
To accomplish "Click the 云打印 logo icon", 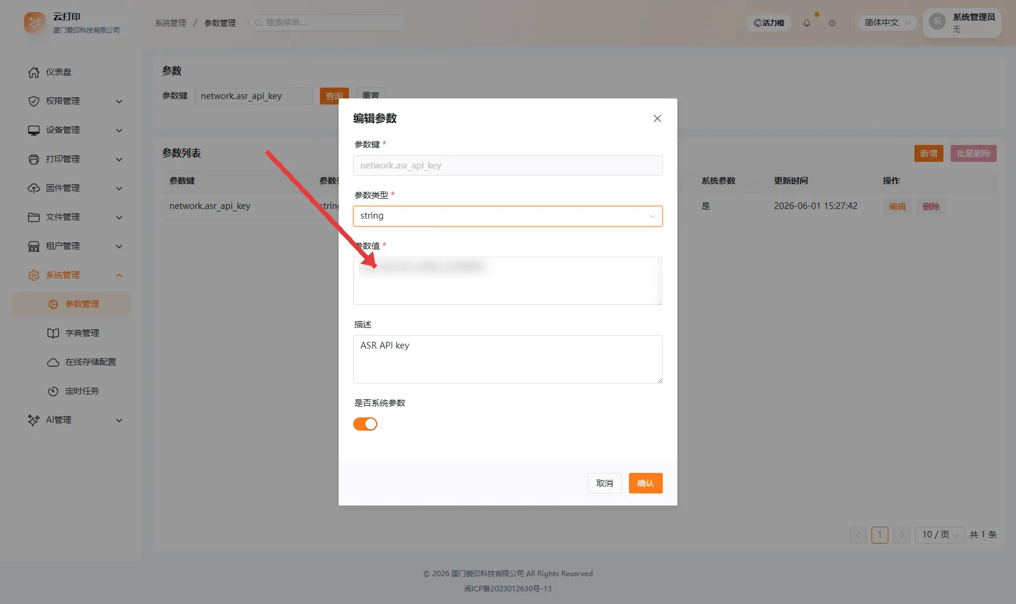I will click(34, 23).
